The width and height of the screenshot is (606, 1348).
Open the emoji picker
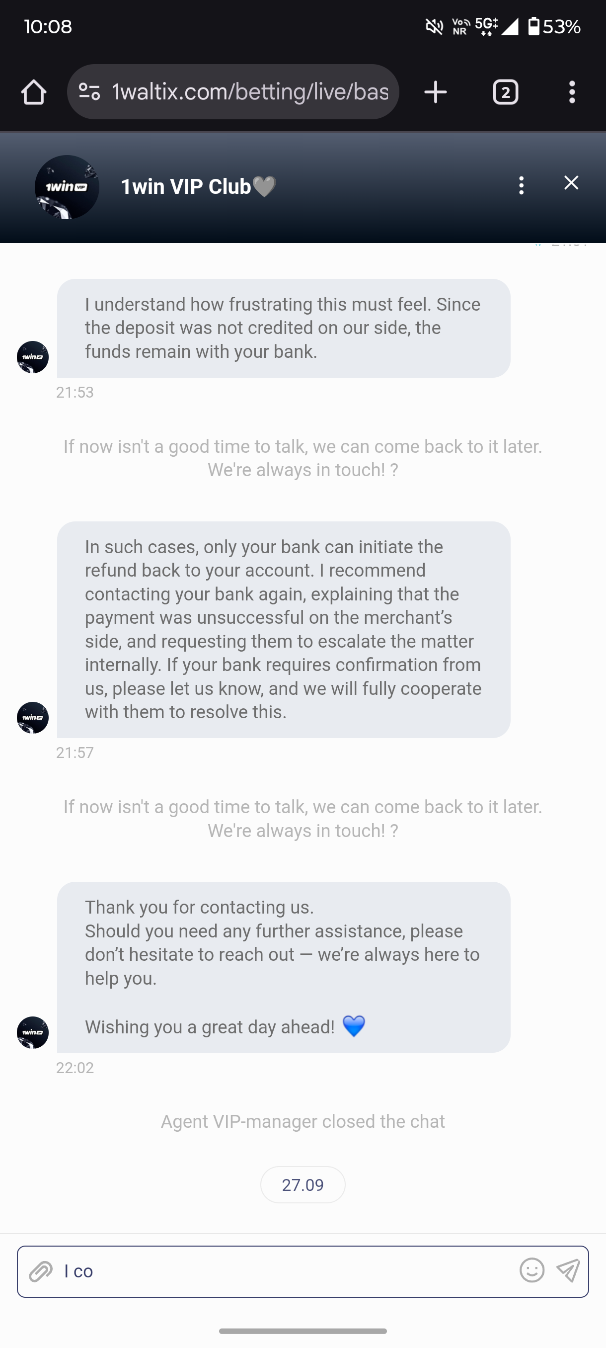pyautogui.click(x=532, y=1270)
